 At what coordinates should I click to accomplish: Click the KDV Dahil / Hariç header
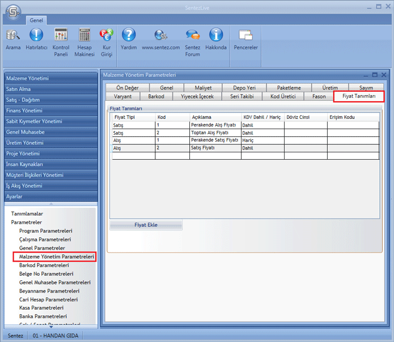point(262,117)
